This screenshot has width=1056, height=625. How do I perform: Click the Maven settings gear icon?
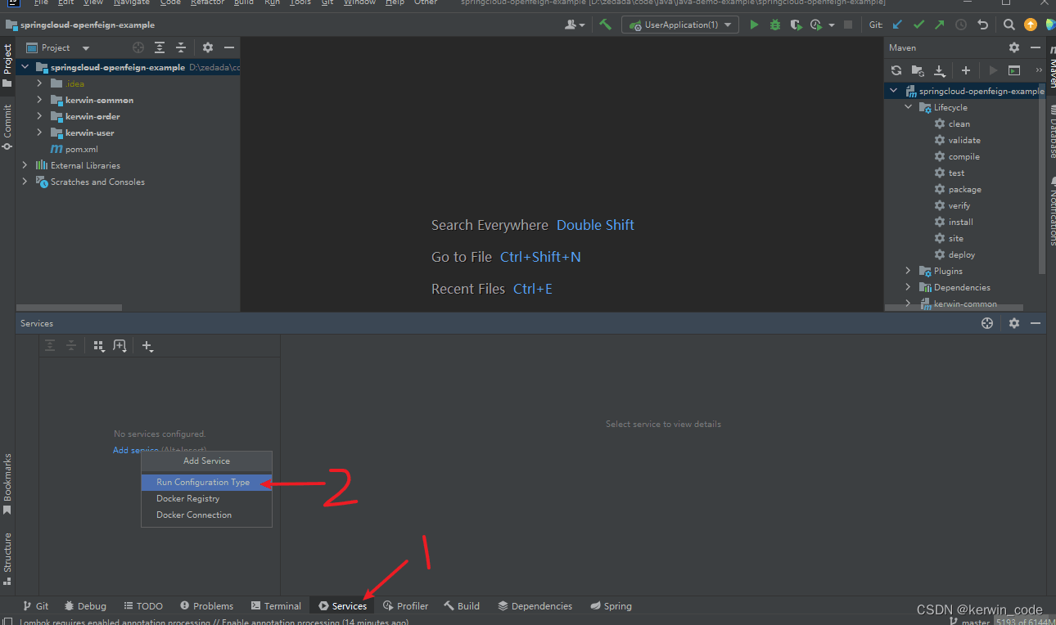[x=1013, y=47]
